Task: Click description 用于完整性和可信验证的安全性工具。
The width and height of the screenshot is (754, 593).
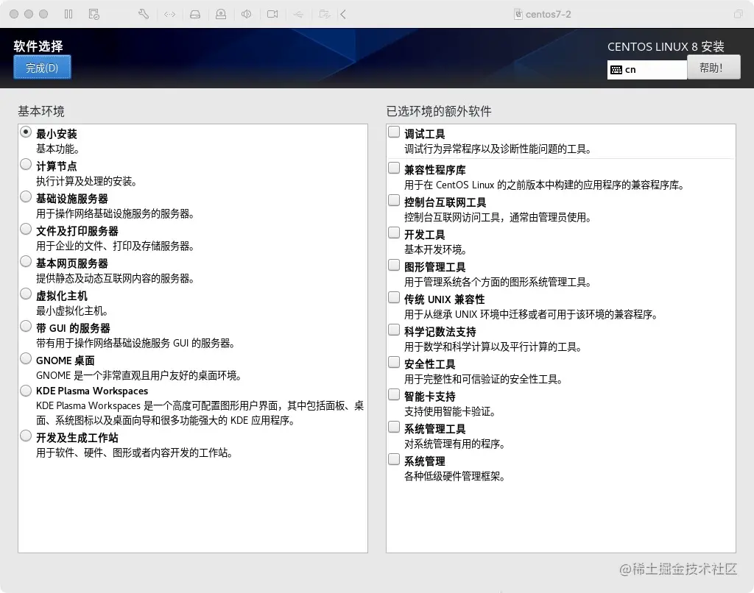Action: [x=483, y=379]
